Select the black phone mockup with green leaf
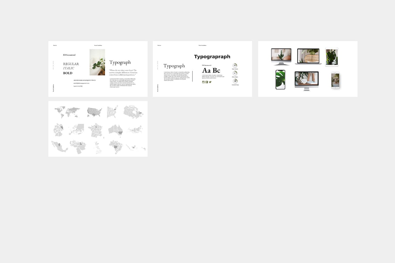The width and height of the screenshot is (395, 263). tap(280, 80)
